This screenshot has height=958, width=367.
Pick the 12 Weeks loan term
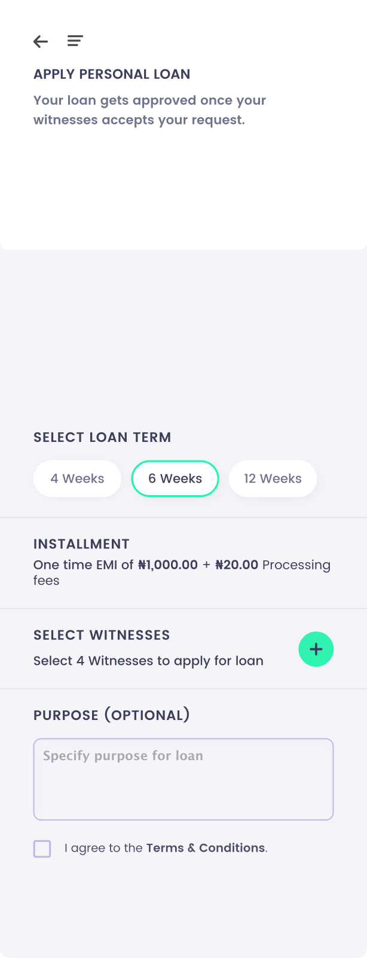coord(273,478)
